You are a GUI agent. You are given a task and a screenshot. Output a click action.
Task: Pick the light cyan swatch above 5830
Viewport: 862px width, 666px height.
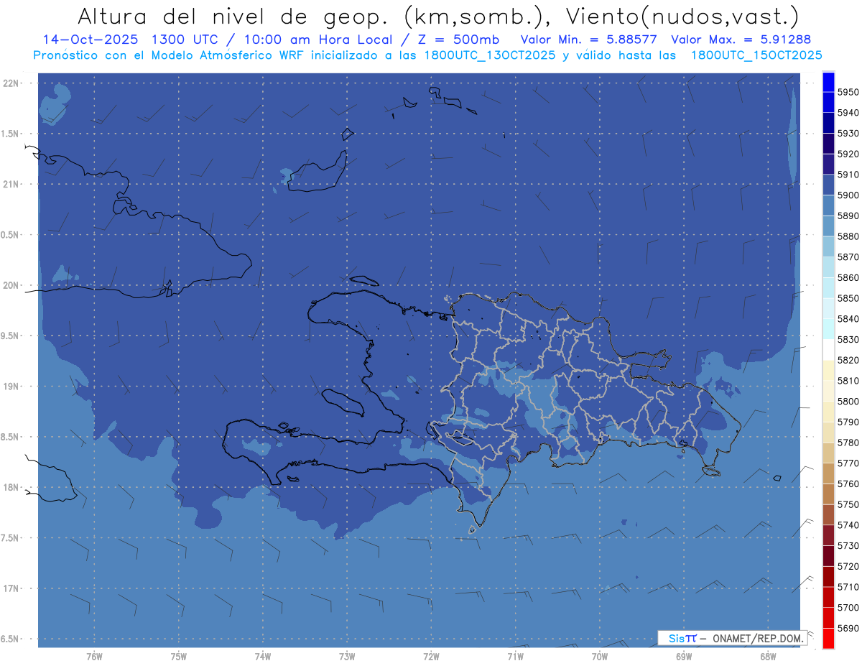(x=828, y=329)
